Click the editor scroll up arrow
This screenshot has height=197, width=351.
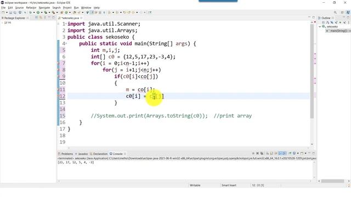pyautogui.click(x=312, y=22)
